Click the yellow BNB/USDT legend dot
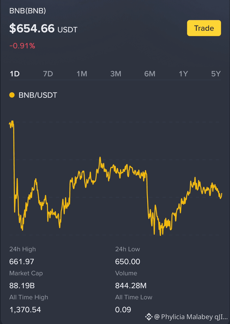Image resolution: width=230 pixels, height=324 pixels. coord(12,95)
